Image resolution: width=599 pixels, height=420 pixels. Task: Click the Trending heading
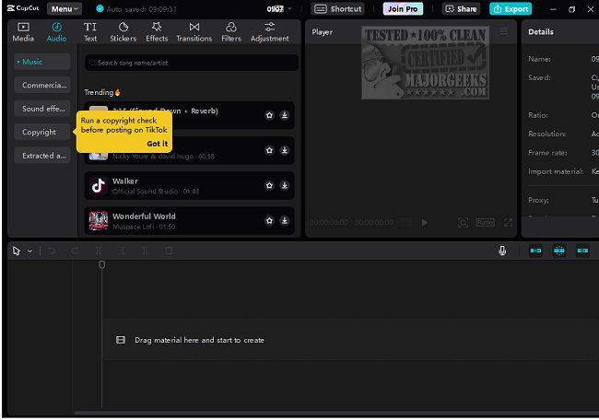click(x=102, y=92)
